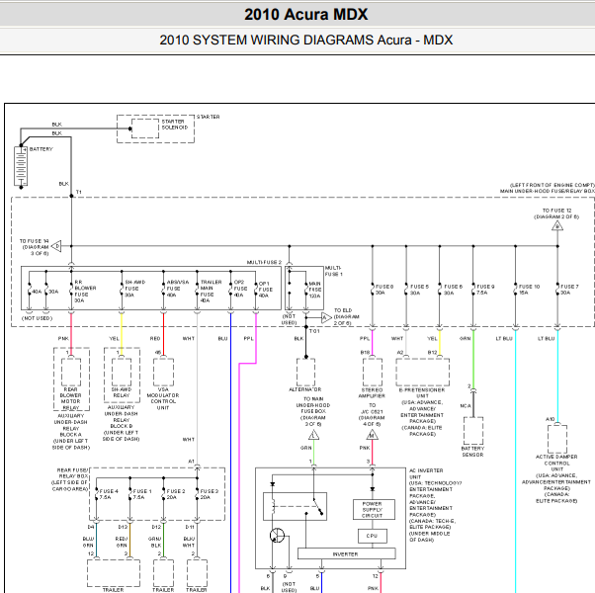The height and width of the screenshot is (593, 595).
Task: Click the BATTERY label
Action: (42, 149)
